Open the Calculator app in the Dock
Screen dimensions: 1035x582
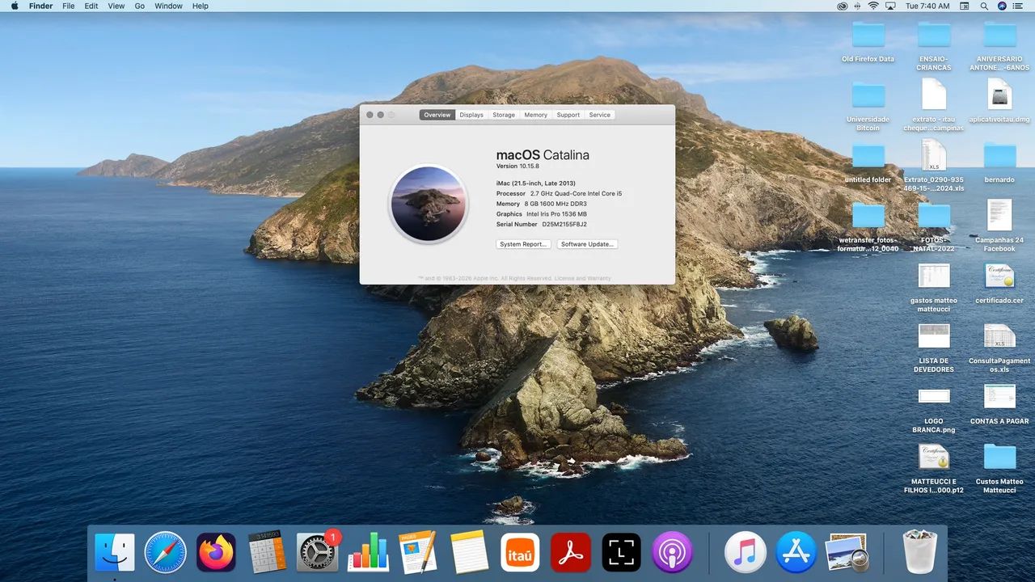click(x=267, y=553)
